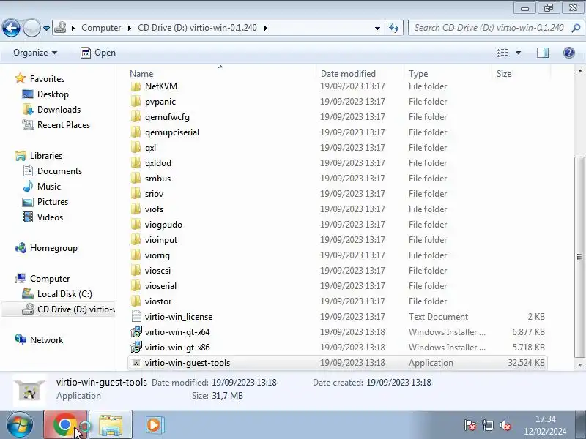This screenshot has width=586, height=439.
Task: Go back using the Back arrow button
Action: click(x=11, y=28)
